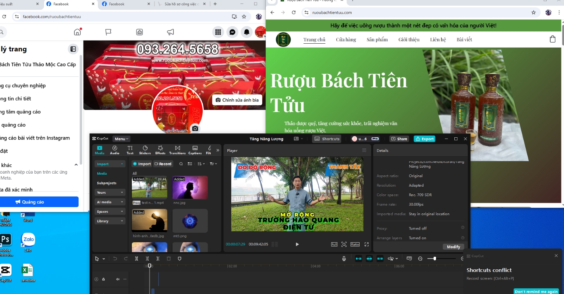Image resolution: width=564 pixels, height=294 pixels.
Task: Open the Captions tab in CapCut
Action: [x=195, y=150]
